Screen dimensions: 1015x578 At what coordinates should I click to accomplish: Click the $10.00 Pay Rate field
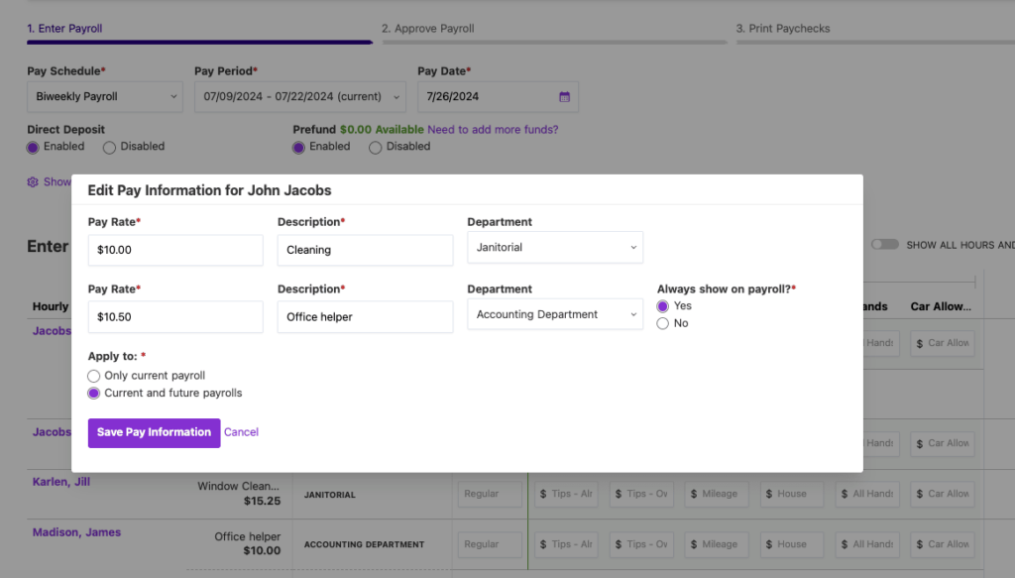(175, 250)
